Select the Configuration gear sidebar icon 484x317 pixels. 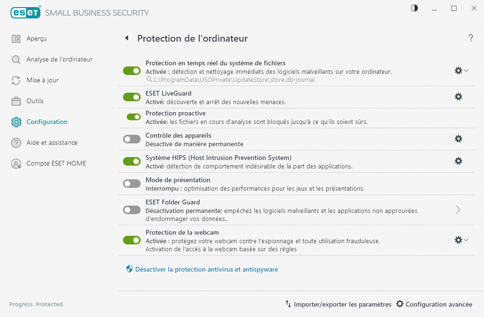[x=16, y=122]
